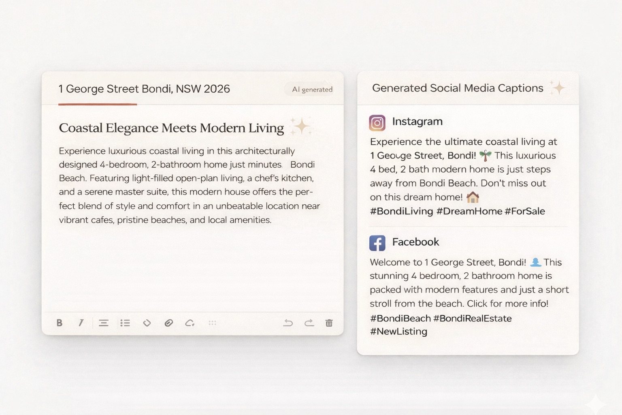
Task: Click the Instagram logo icon
Action: tap(377, 122)
